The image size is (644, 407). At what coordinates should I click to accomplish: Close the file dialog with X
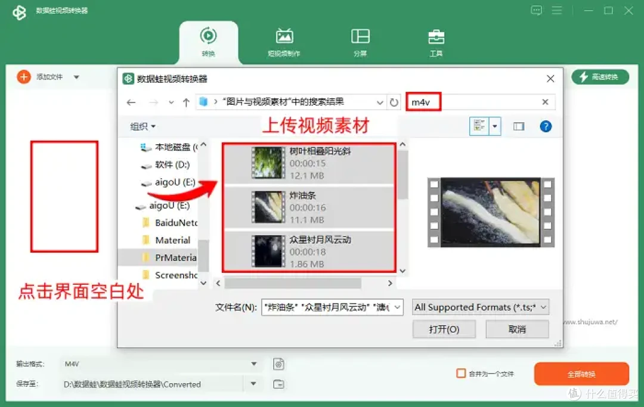(x=550, y=79)
